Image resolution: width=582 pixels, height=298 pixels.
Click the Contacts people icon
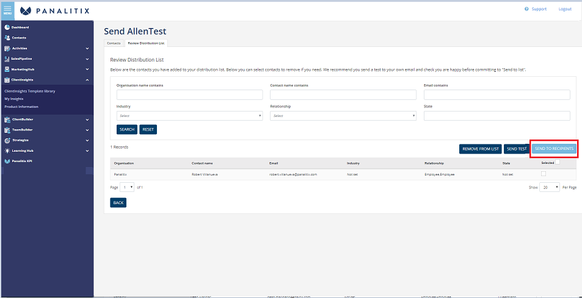7,38
